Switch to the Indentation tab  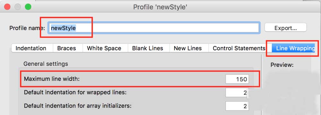[x=31, y=48]
